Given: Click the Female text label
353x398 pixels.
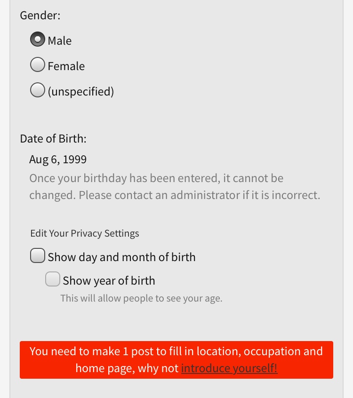Looking at the screenshot, I should [66, 66].
